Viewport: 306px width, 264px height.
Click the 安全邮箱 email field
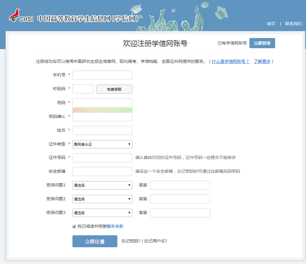click(x=102, y=172)
